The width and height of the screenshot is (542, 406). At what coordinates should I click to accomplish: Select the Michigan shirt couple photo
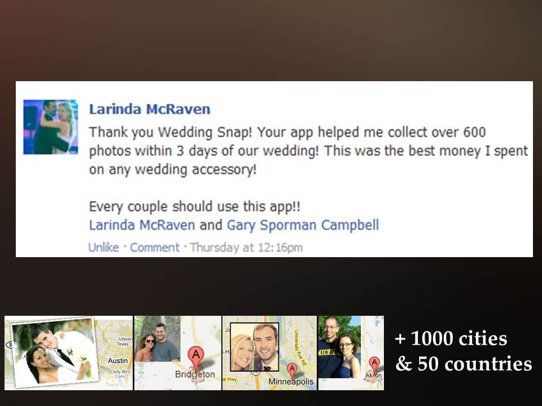(339, 347)
